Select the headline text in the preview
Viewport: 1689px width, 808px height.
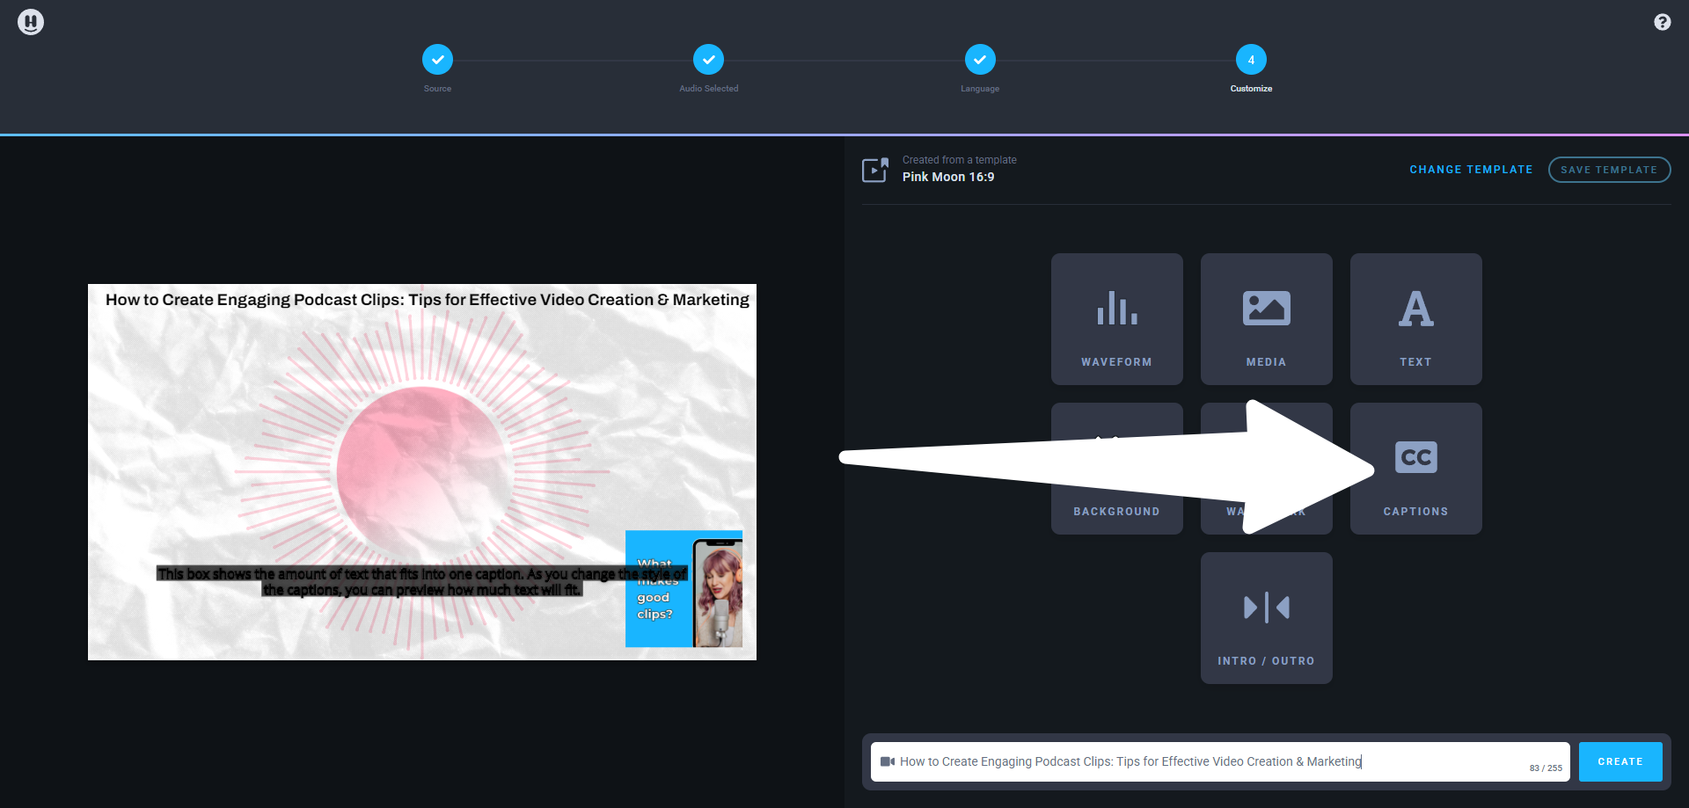[427, 300]
